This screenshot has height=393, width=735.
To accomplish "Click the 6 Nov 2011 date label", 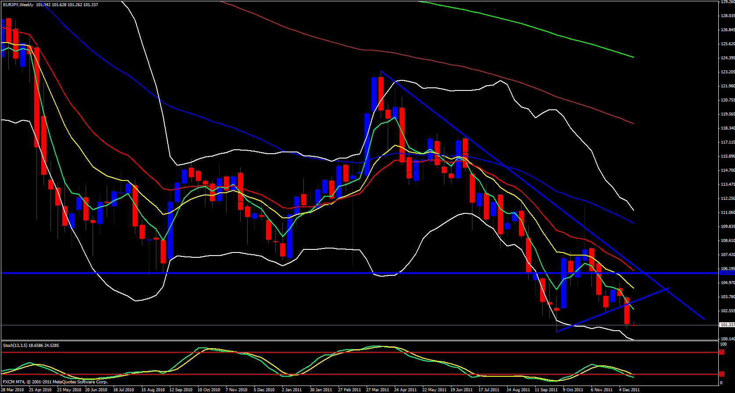I will (x=602, y=390).
